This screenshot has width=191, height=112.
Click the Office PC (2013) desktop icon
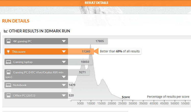click(x=8, y=95)
